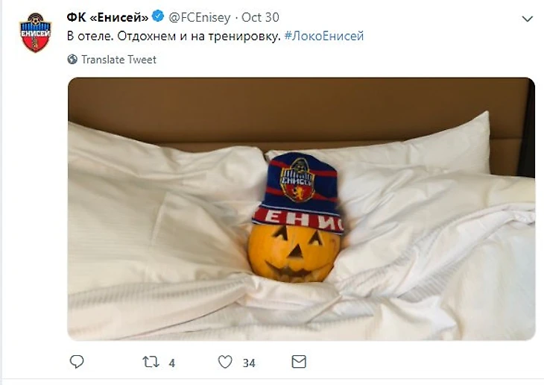
Task: Open the #ЛокоЕнисей hashtag
Action: (x=324, y=36)
